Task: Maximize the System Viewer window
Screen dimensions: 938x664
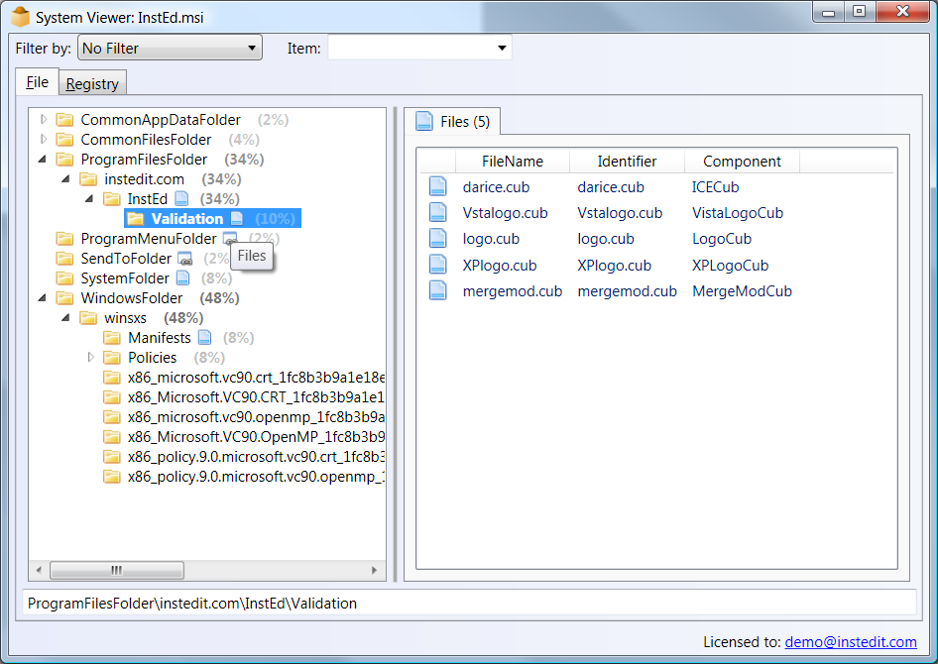Action: (x=859, y=12)
